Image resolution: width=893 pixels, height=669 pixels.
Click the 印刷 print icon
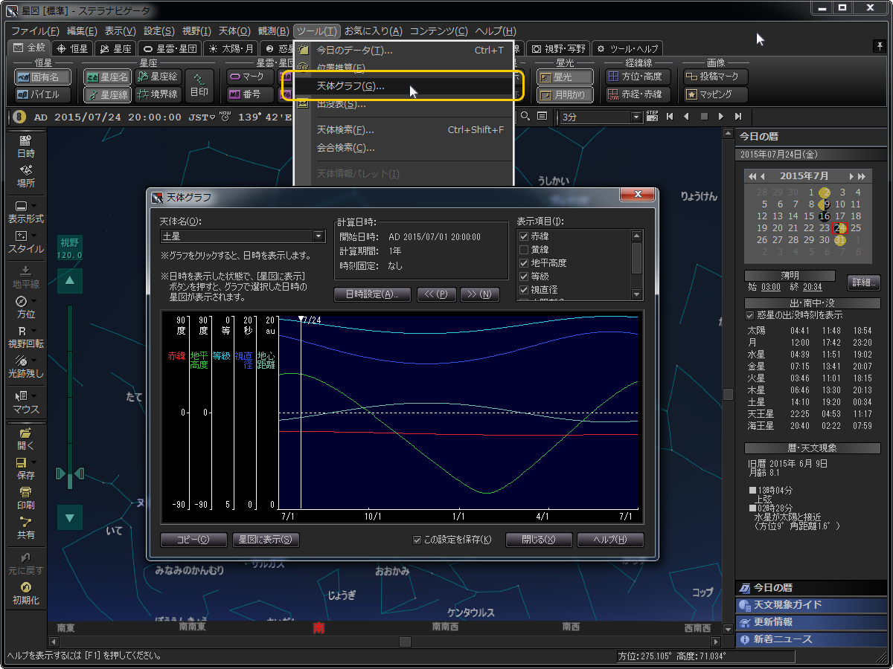(25, 498)
